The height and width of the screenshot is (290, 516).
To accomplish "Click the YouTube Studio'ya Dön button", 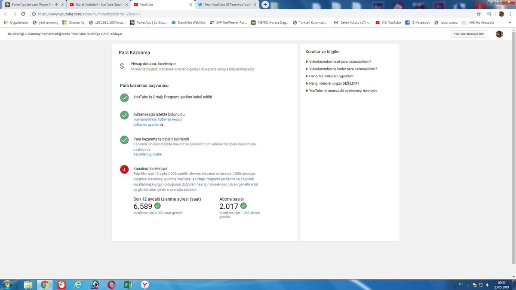I will click(x=469, y=34).
